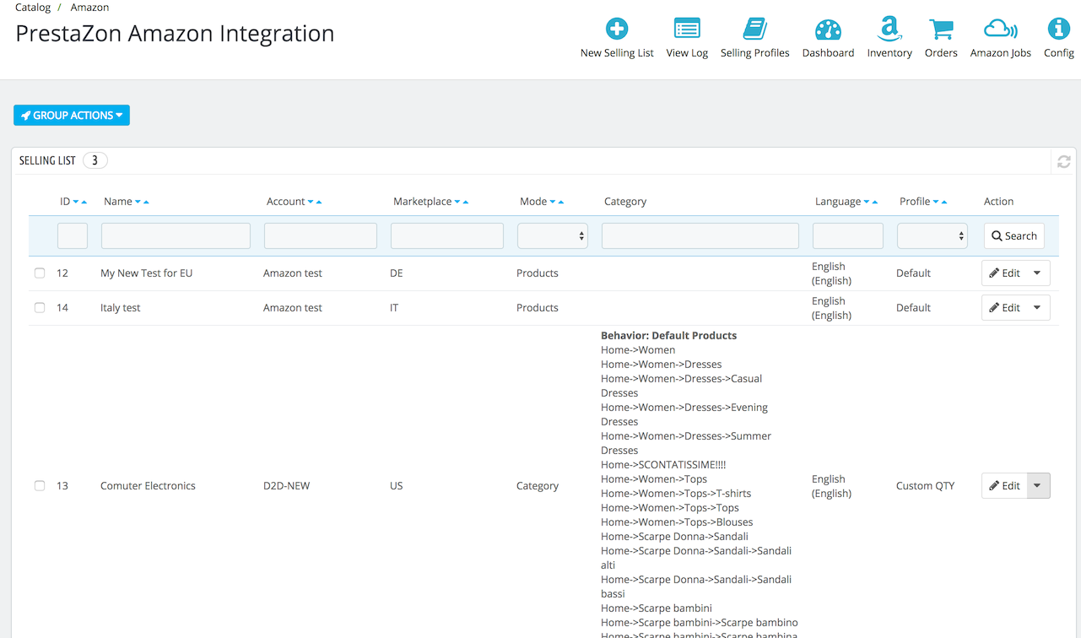Open the View Log page

point(687,39)
